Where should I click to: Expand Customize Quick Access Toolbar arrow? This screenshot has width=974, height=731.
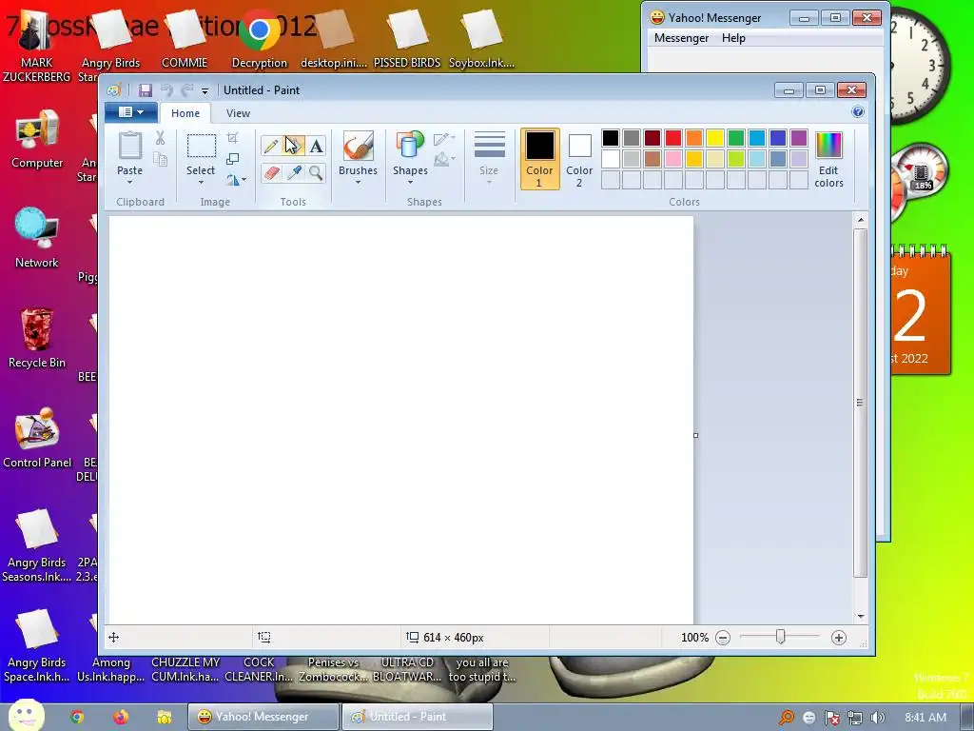[x=205, y=90]
